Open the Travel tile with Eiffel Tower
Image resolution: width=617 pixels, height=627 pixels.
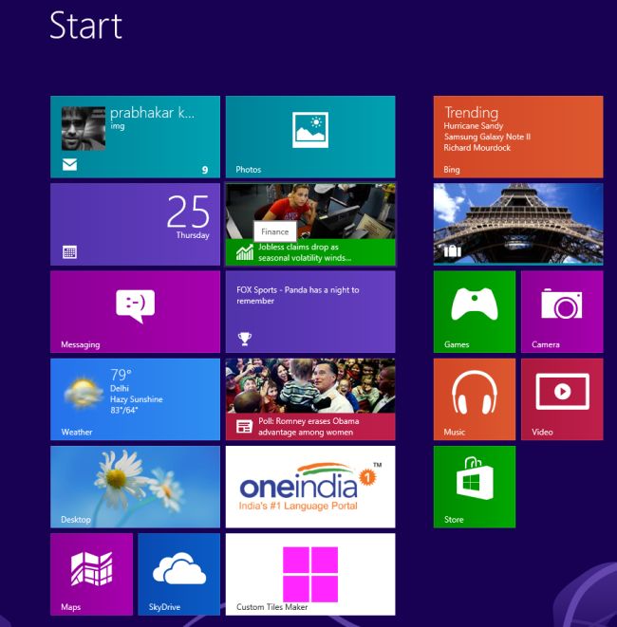[518, 224]
